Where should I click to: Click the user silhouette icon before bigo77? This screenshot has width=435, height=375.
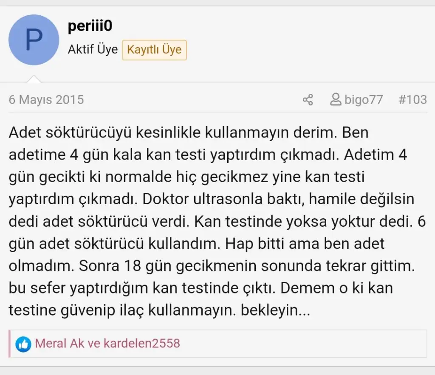coord(336,99)
